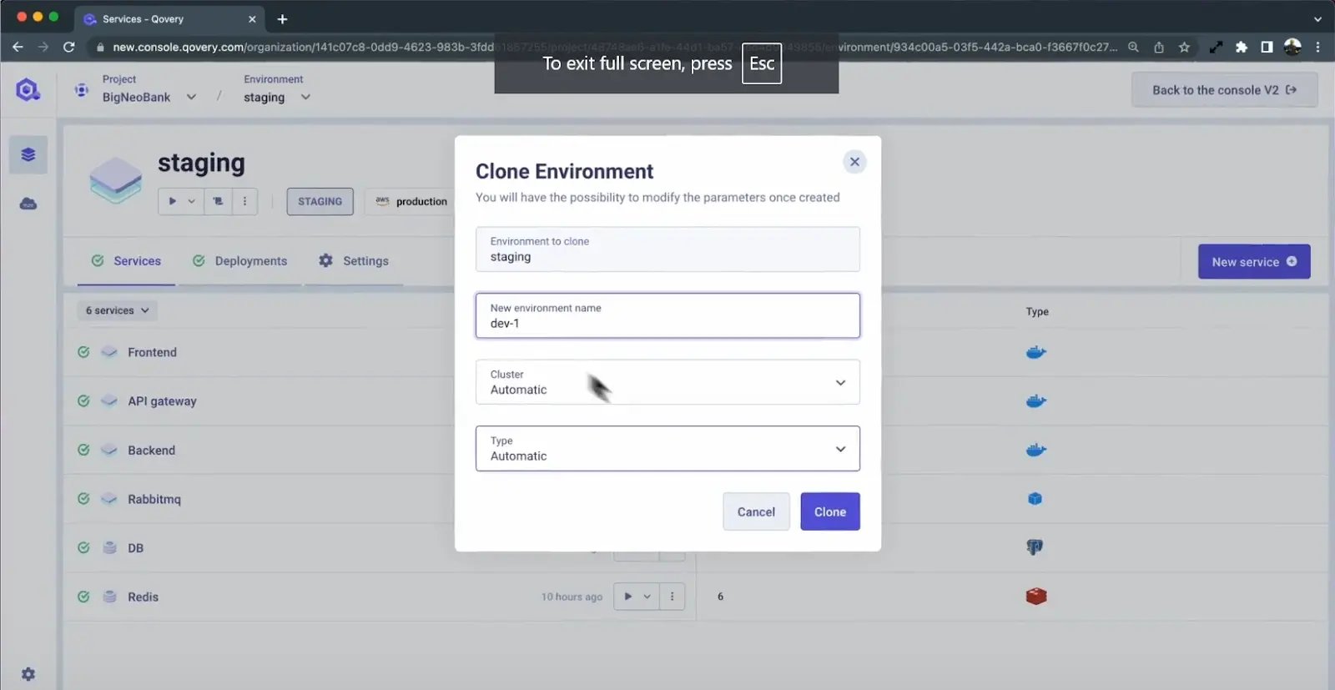Viewport: 1335px width, 690px height.
Task: Click the Redis database icon
Action: tap(109, 597)
